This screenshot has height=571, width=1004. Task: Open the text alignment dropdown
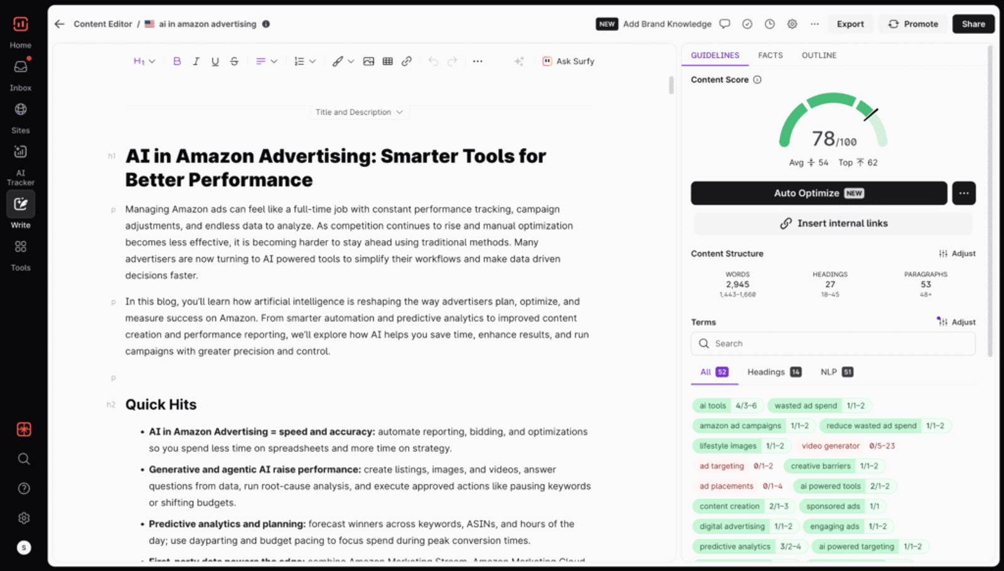pos(266,61)
